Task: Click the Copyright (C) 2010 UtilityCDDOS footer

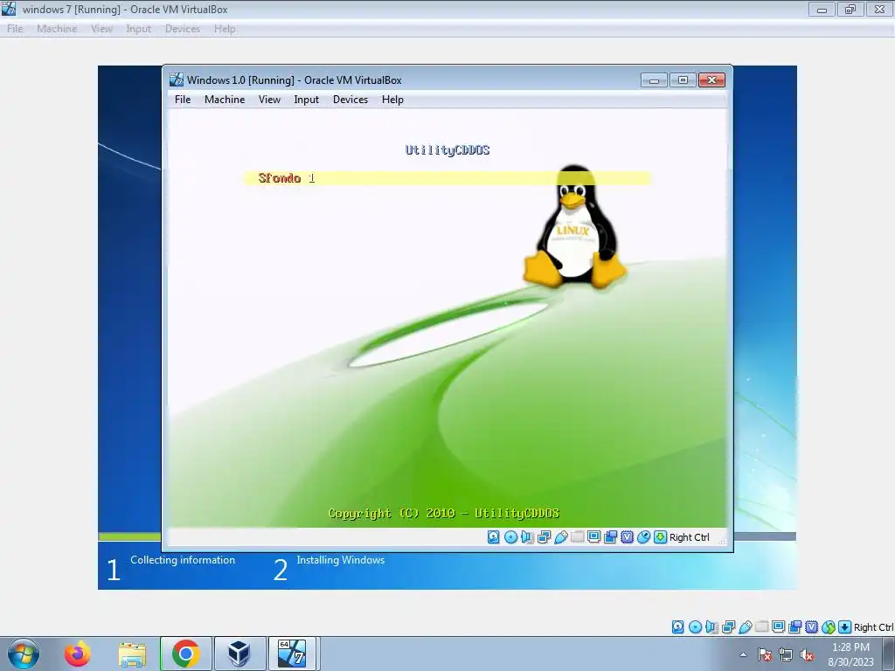Action: pyautogui.click(x=444, y=513)
